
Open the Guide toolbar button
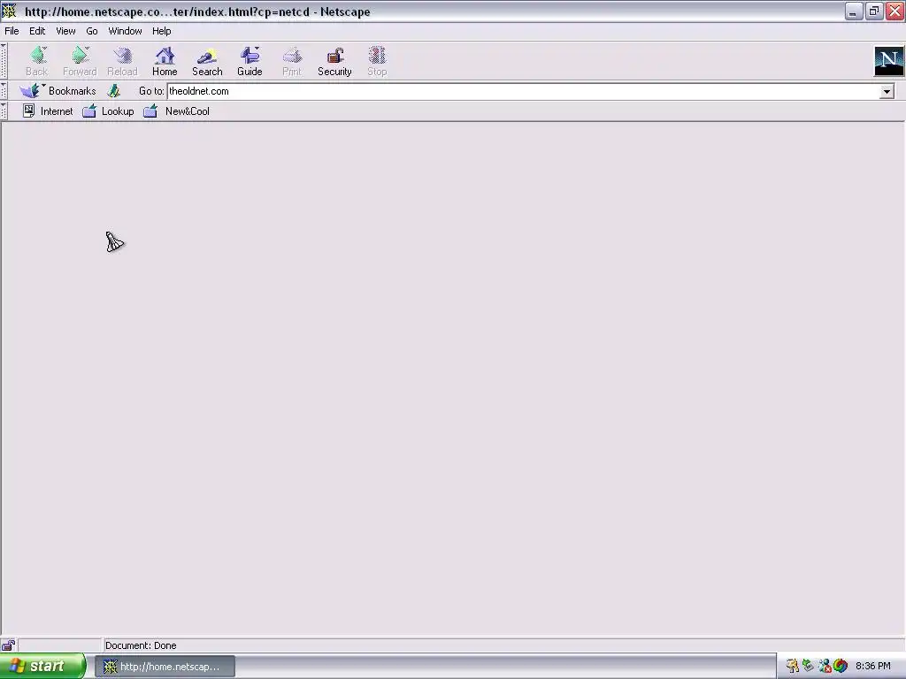pos(250,61)
